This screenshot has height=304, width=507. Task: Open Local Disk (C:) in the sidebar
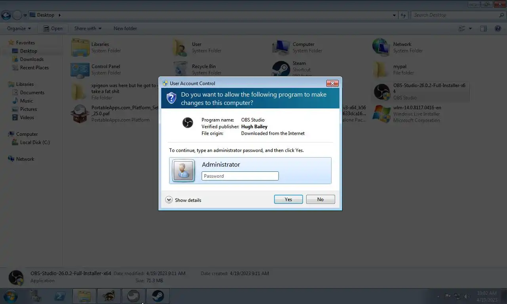[x=35, y=142]
